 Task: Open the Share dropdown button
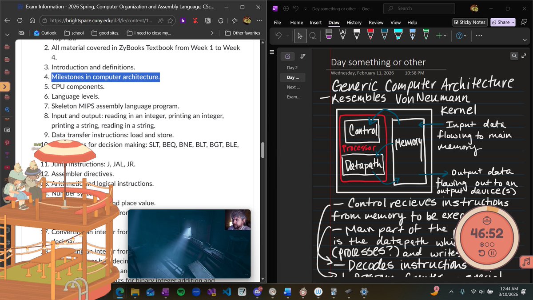502,22
